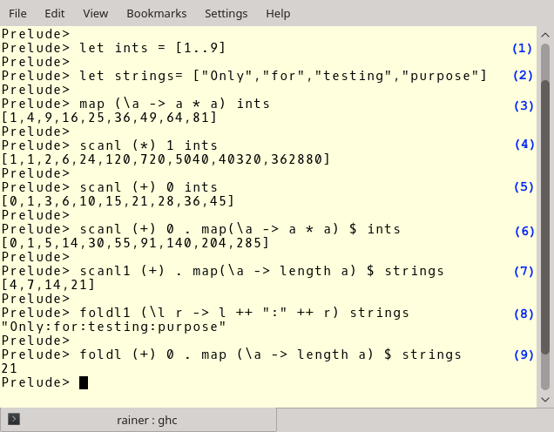The width and height of the screenshot is (554, 432).
Task: Open the File menu
Action: pos(17,13)
